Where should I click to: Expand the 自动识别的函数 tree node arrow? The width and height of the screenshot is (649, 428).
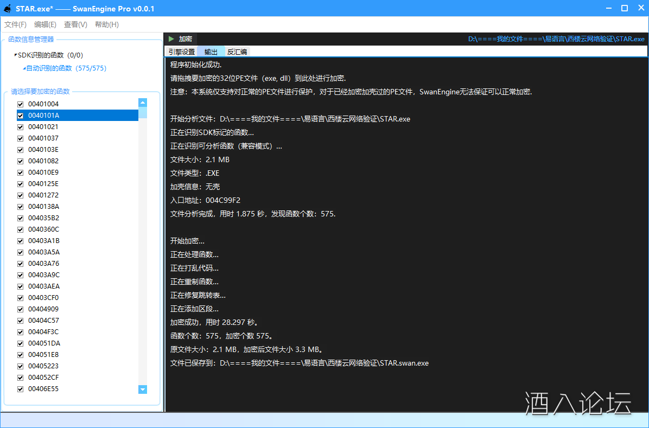point(24,68)
